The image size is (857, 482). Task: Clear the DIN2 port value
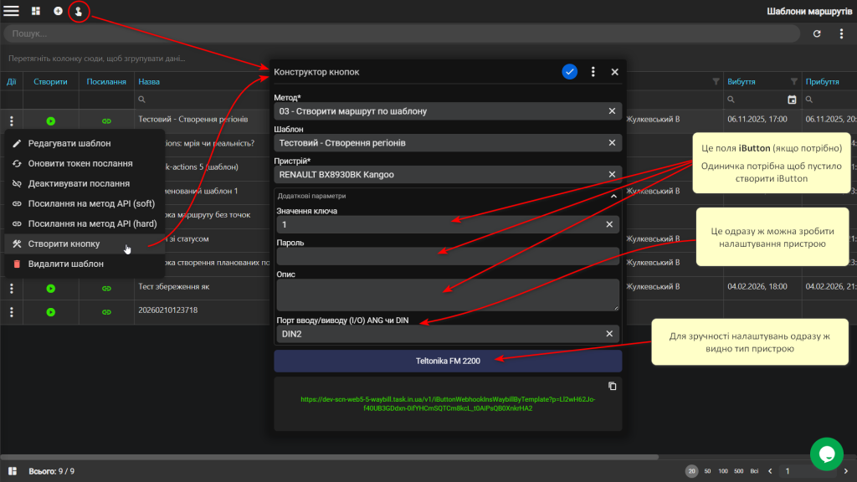609,333
